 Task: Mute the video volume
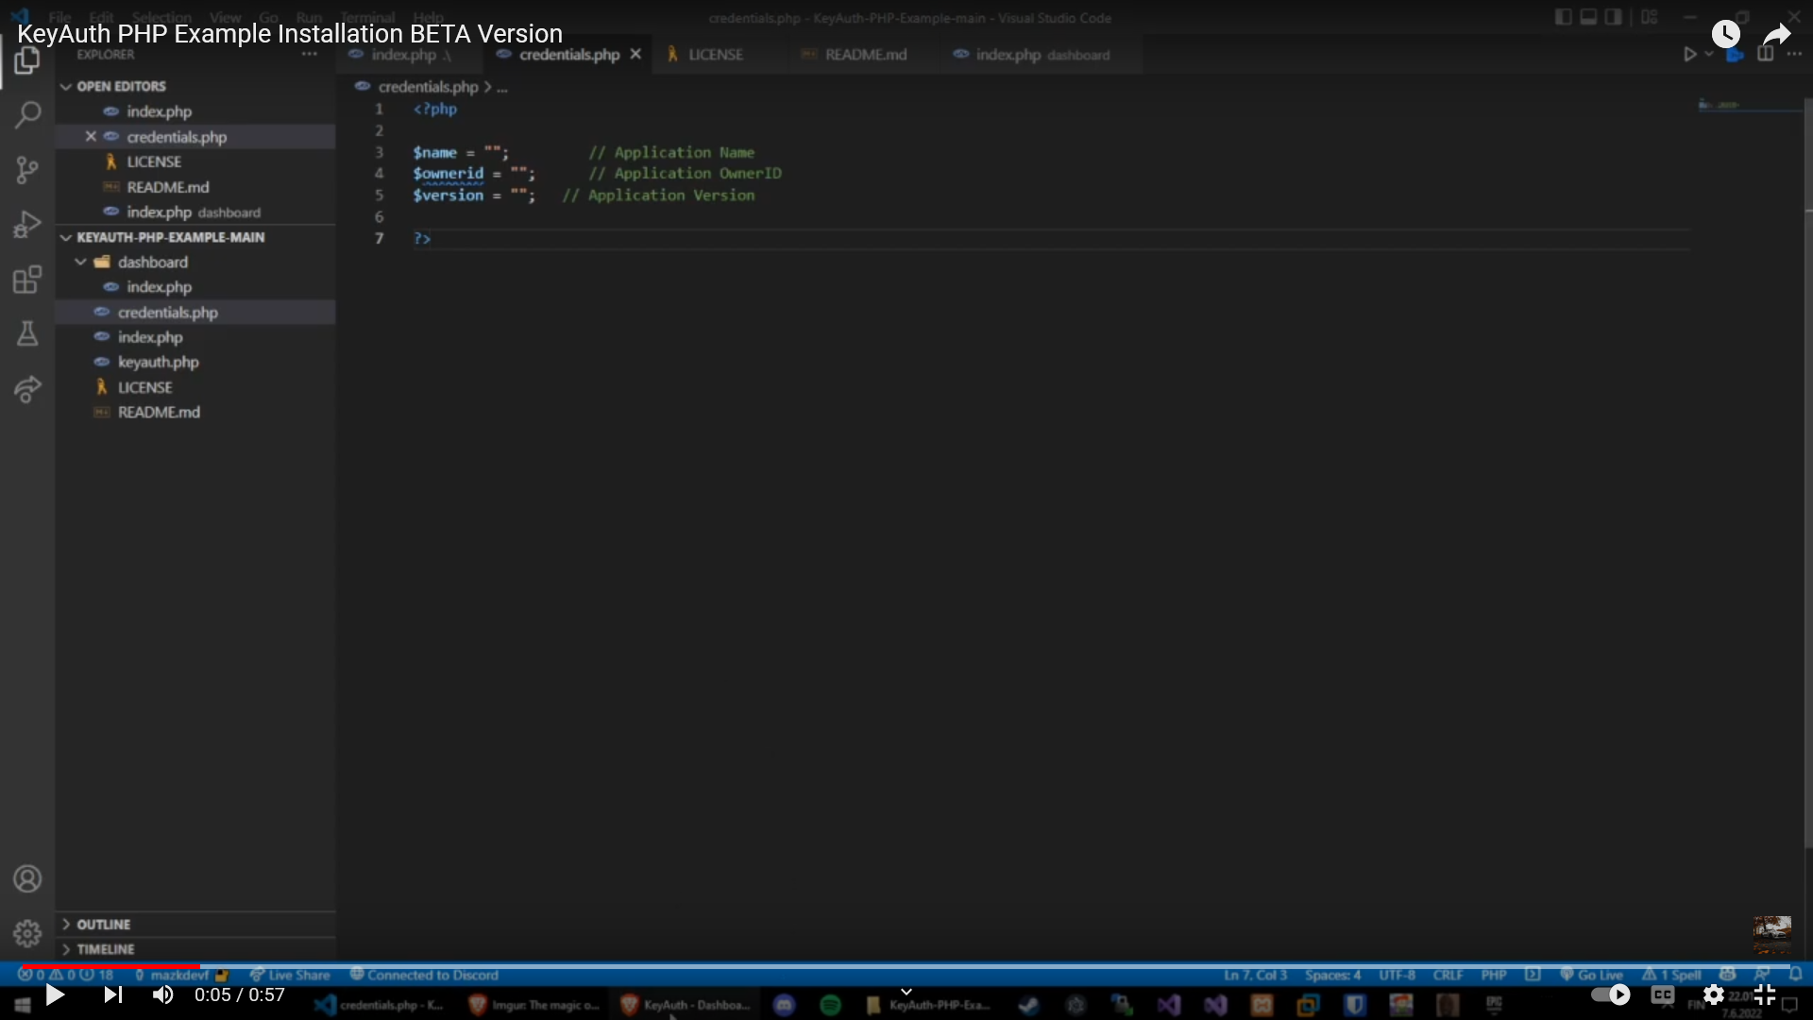[162, 994]
